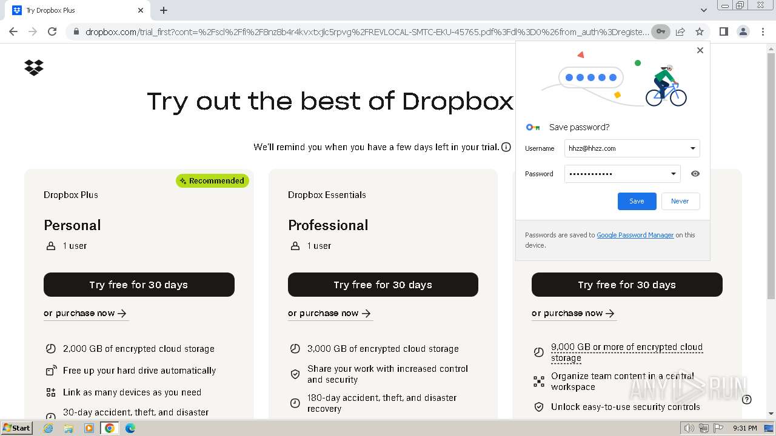The width and height of the screenshot is (776, 436).
Task: Reload the Dropbox page
Action: click(x=52, y=31)
